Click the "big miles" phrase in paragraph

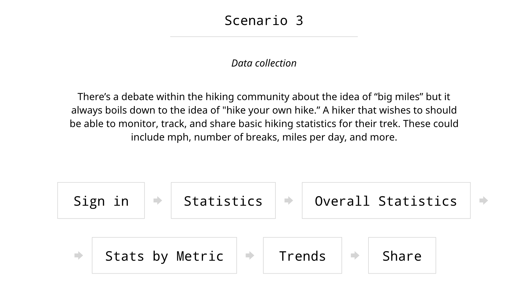coord(399,97)
